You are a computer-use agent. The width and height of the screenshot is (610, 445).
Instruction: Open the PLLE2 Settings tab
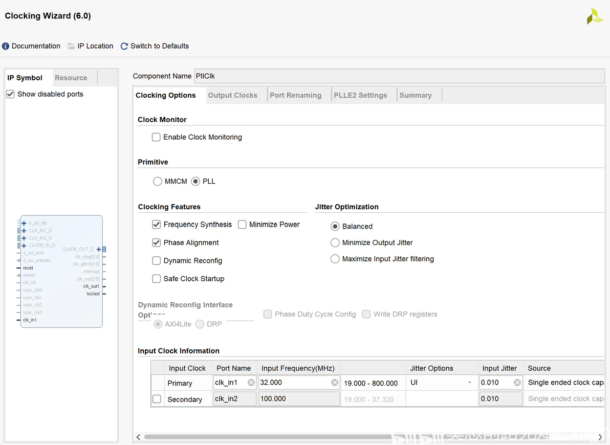(360, 95)
